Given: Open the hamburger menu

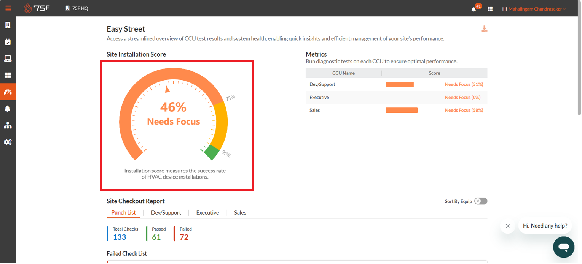Looking at the screenshot, I should [8, 8].
